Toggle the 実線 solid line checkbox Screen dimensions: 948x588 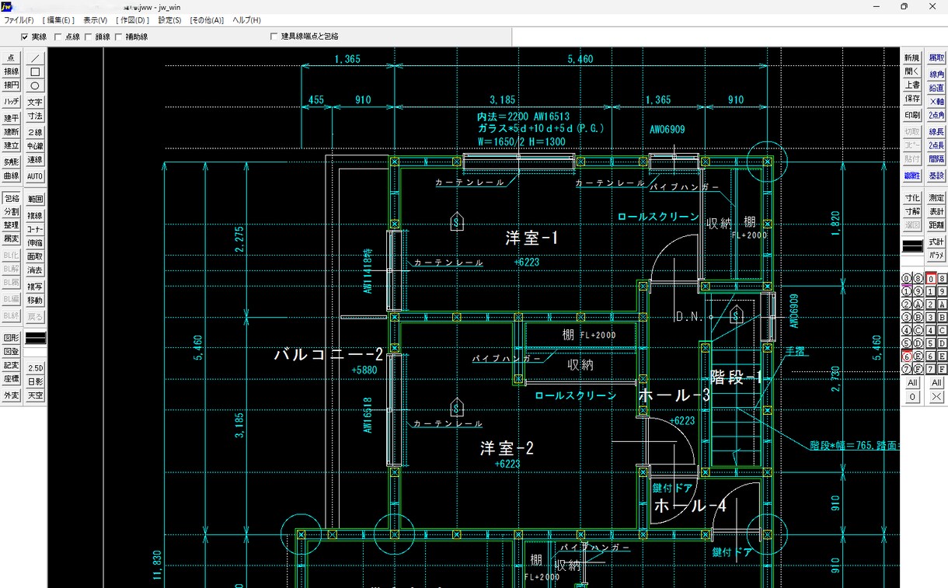(x=33, y=37)
